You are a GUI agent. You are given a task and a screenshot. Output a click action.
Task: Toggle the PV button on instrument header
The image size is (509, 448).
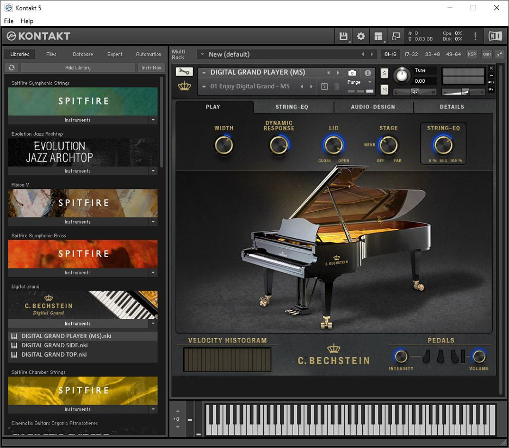pos(491,89)
